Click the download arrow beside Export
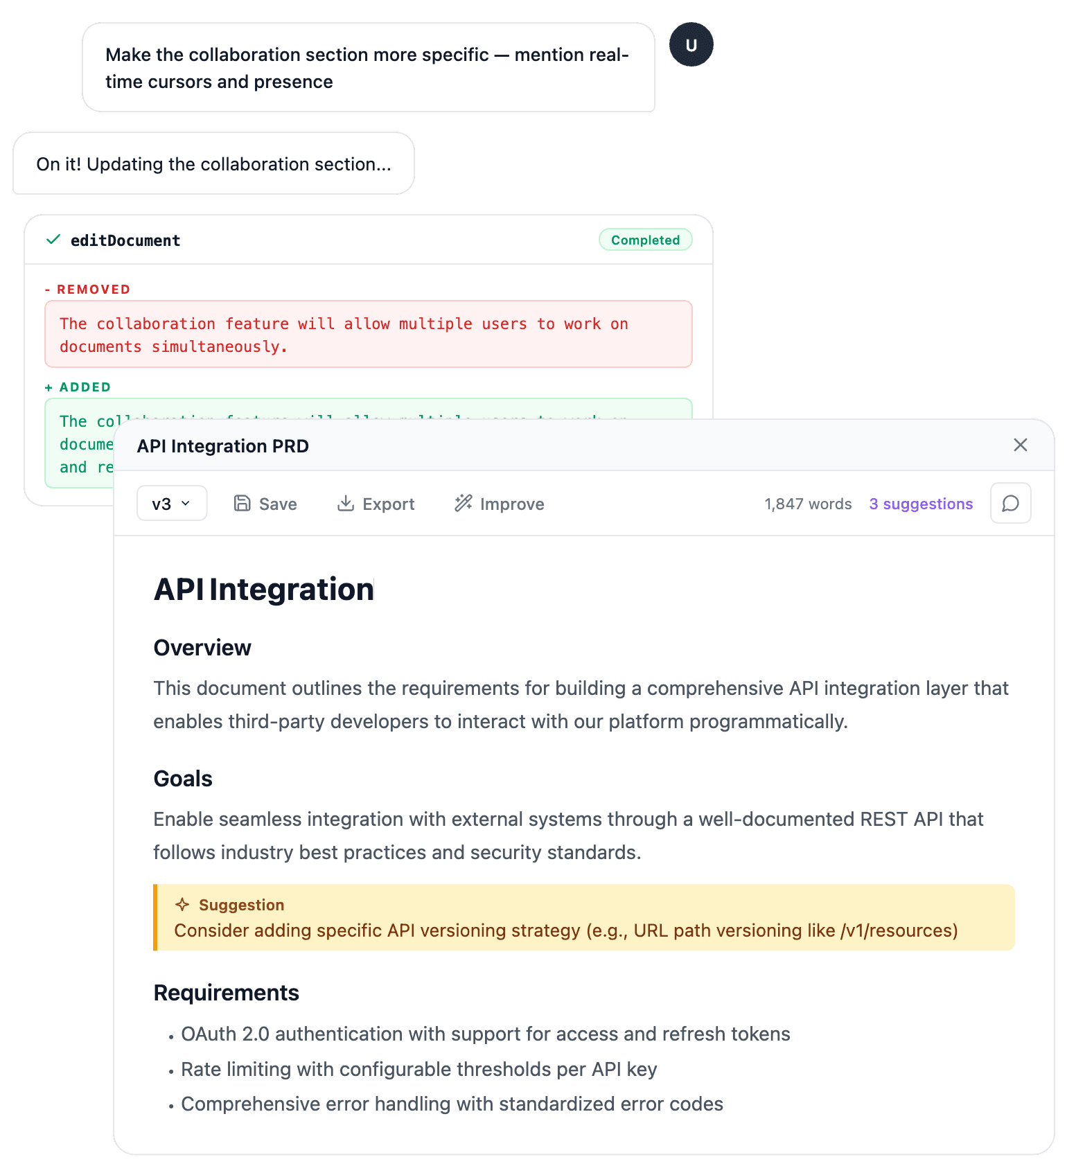Image resolution: width=1067 pixels, height=1166 pixels. [x=346, y=504]
